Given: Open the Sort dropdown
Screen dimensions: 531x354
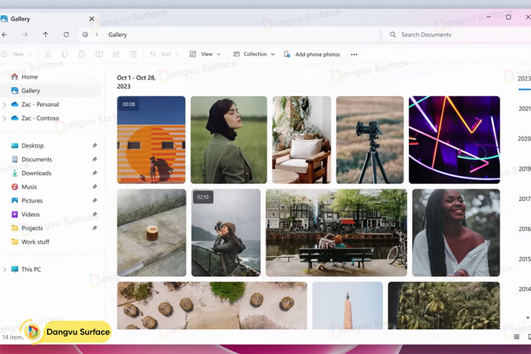Looking at the screenshot, I should [164, 54].
